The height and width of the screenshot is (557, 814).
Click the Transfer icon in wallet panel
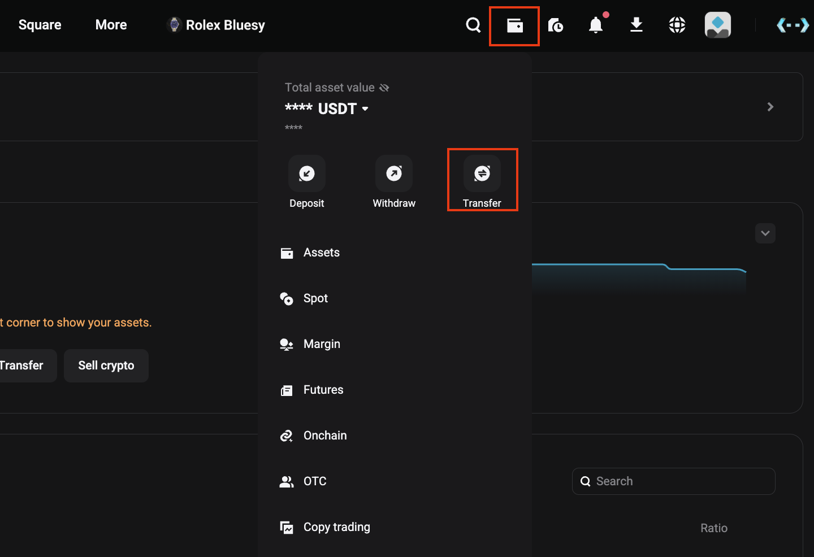click(482, 173)
